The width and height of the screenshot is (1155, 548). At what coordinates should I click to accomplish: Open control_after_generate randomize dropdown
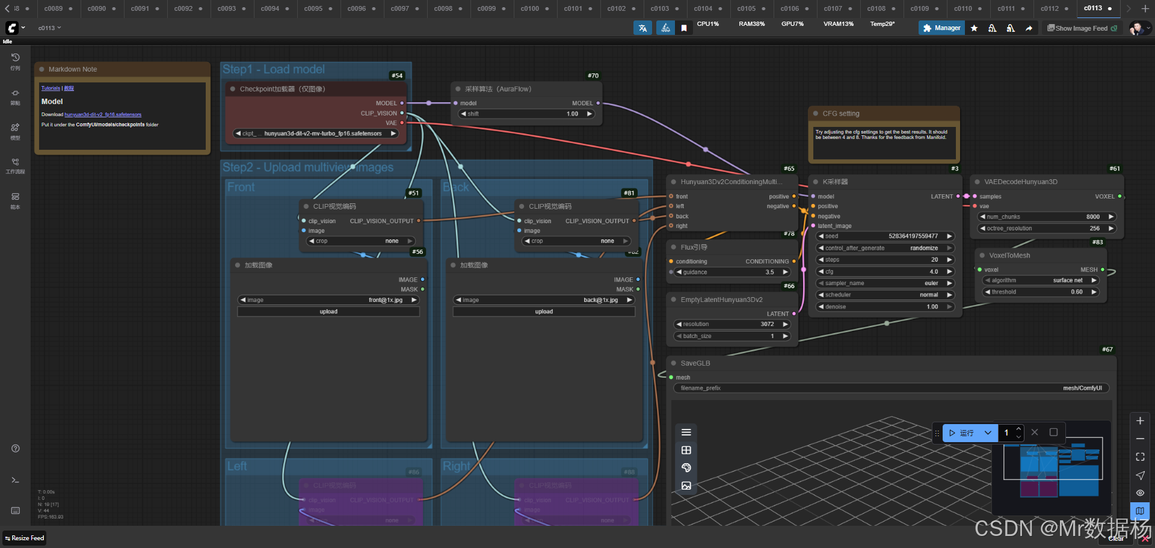coord(885,248)
